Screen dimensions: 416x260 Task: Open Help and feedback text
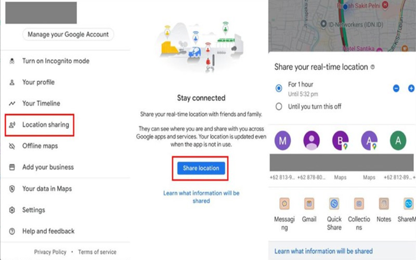tap(48, 231)
